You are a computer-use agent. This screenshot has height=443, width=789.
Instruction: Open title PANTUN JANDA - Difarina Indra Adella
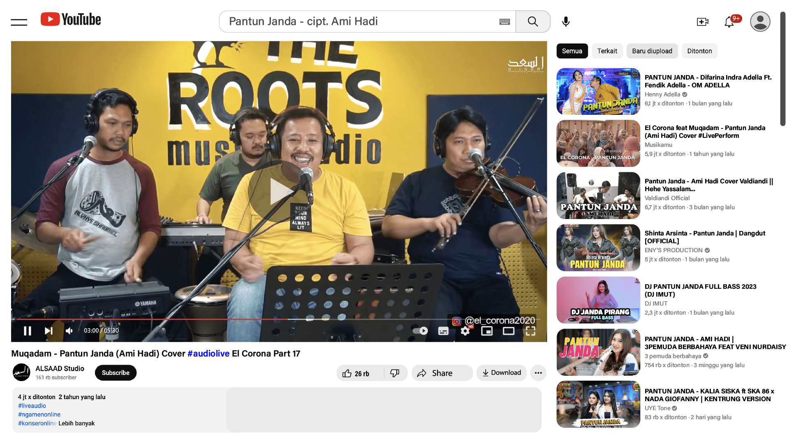pyautogui.click(x=708, y=81)
